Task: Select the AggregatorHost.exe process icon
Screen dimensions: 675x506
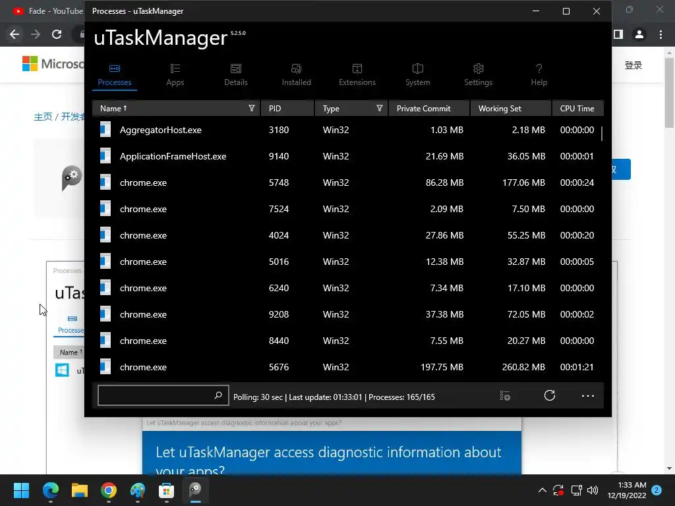Action: pos(105,130)
